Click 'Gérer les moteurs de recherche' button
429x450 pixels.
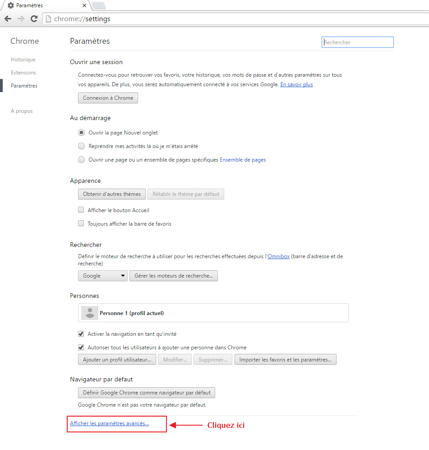tap(174, 276)
